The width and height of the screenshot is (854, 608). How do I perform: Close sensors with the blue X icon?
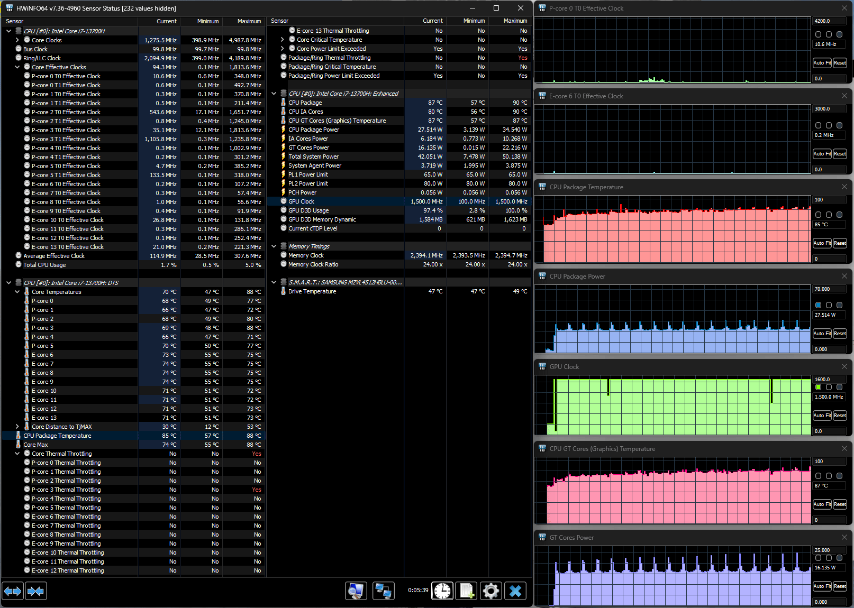515,591
